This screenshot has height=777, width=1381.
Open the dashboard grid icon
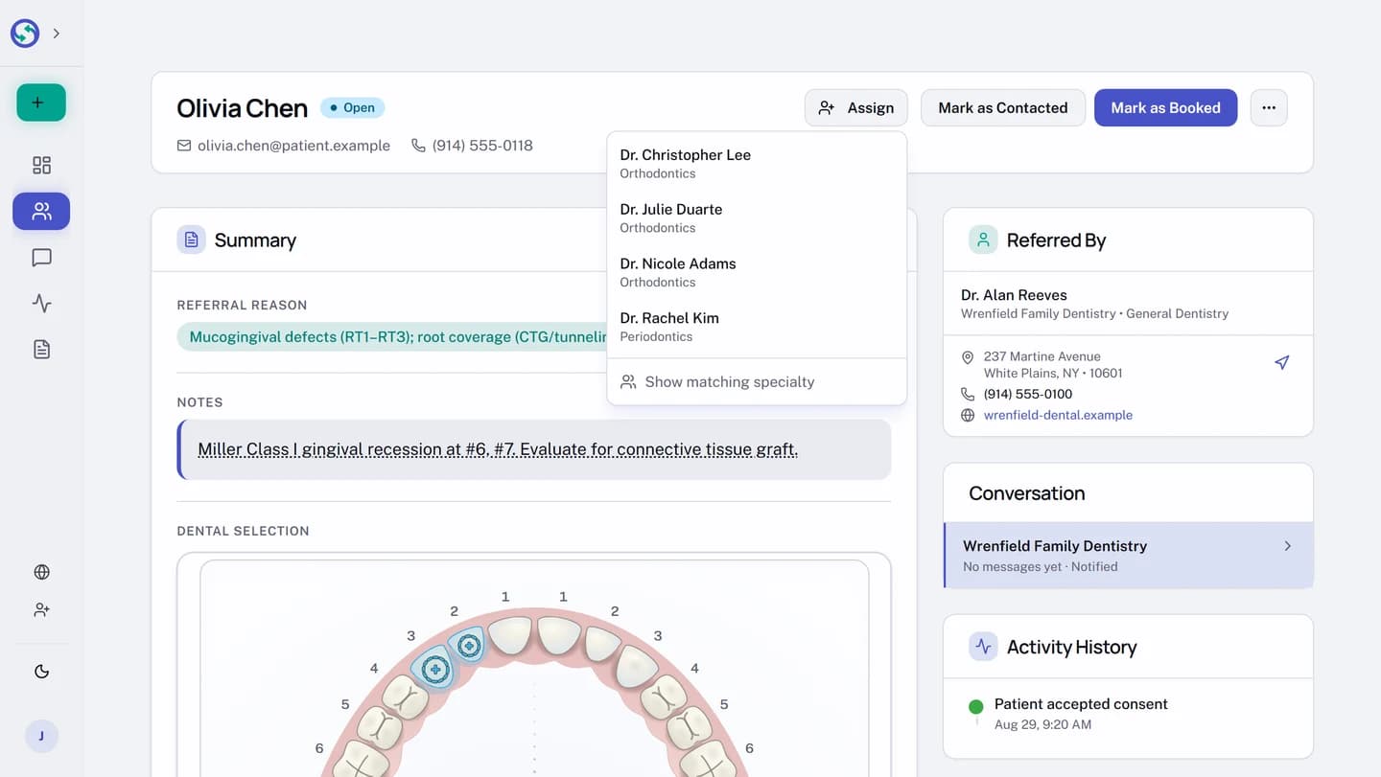(41, 165)
